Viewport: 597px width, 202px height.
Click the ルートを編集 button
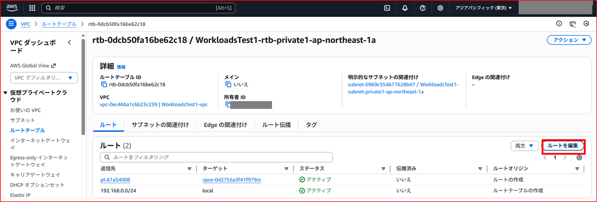pyautogui.click(x=563, y=146)
